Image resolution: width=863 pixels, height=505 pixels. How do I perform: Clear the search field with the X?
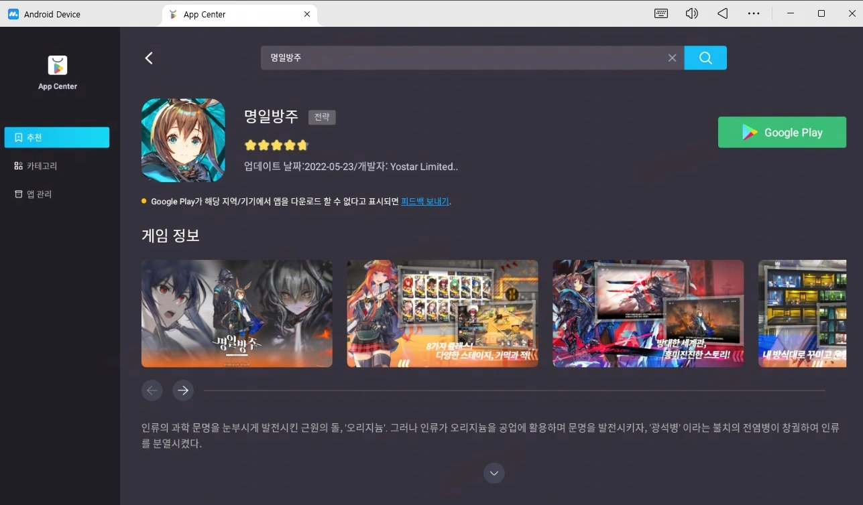pos(672,58)
